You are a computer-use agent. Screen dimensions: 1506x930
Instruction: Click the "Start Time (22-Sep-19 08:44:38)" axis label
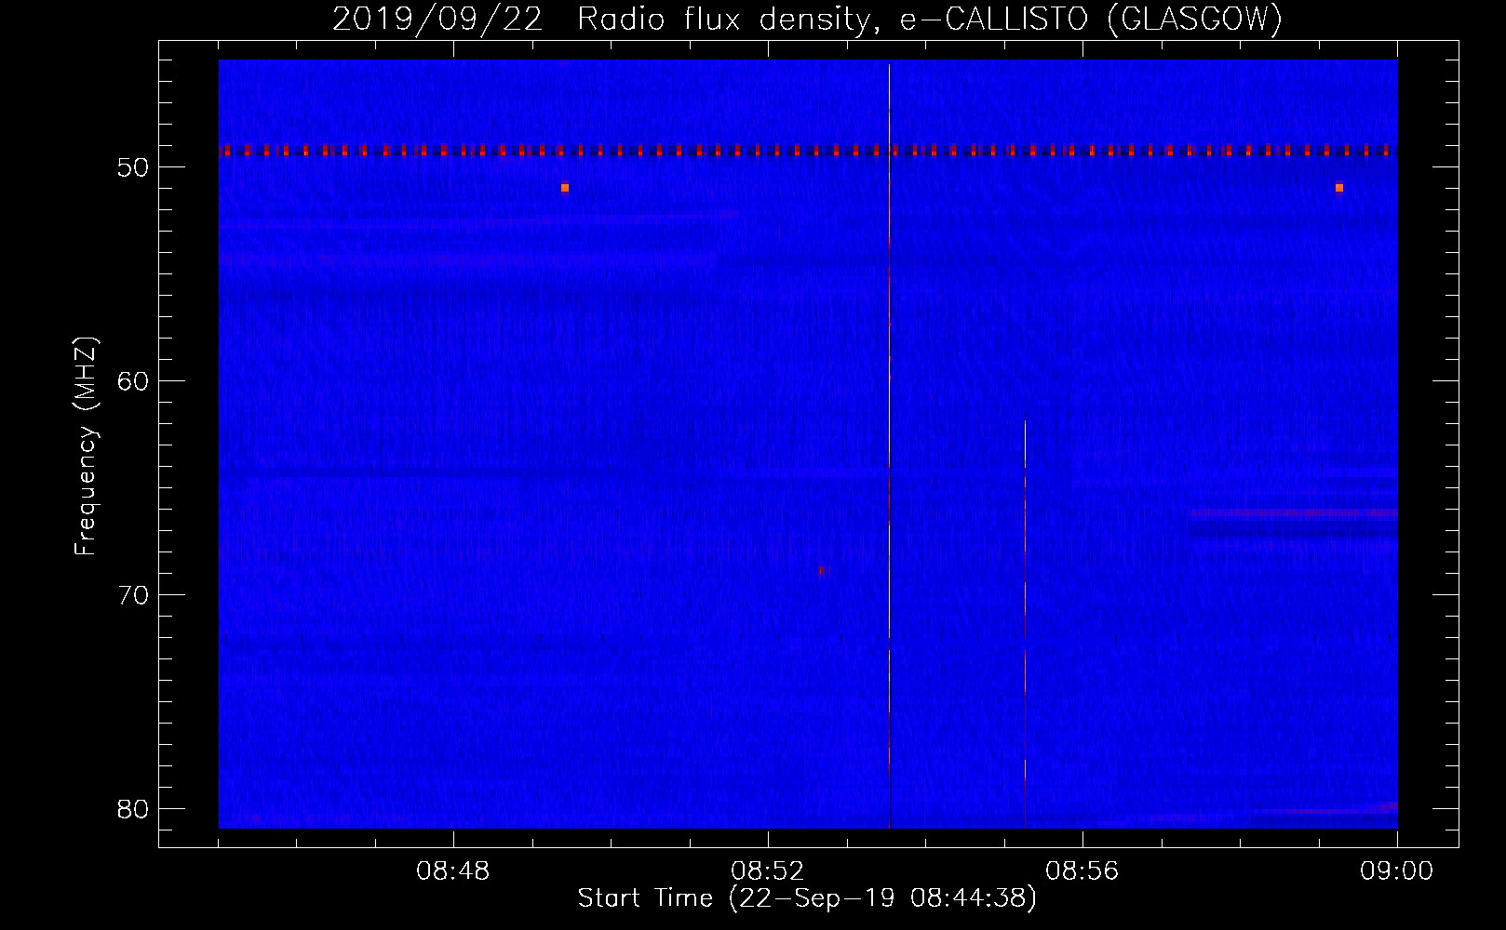[807, 898]
